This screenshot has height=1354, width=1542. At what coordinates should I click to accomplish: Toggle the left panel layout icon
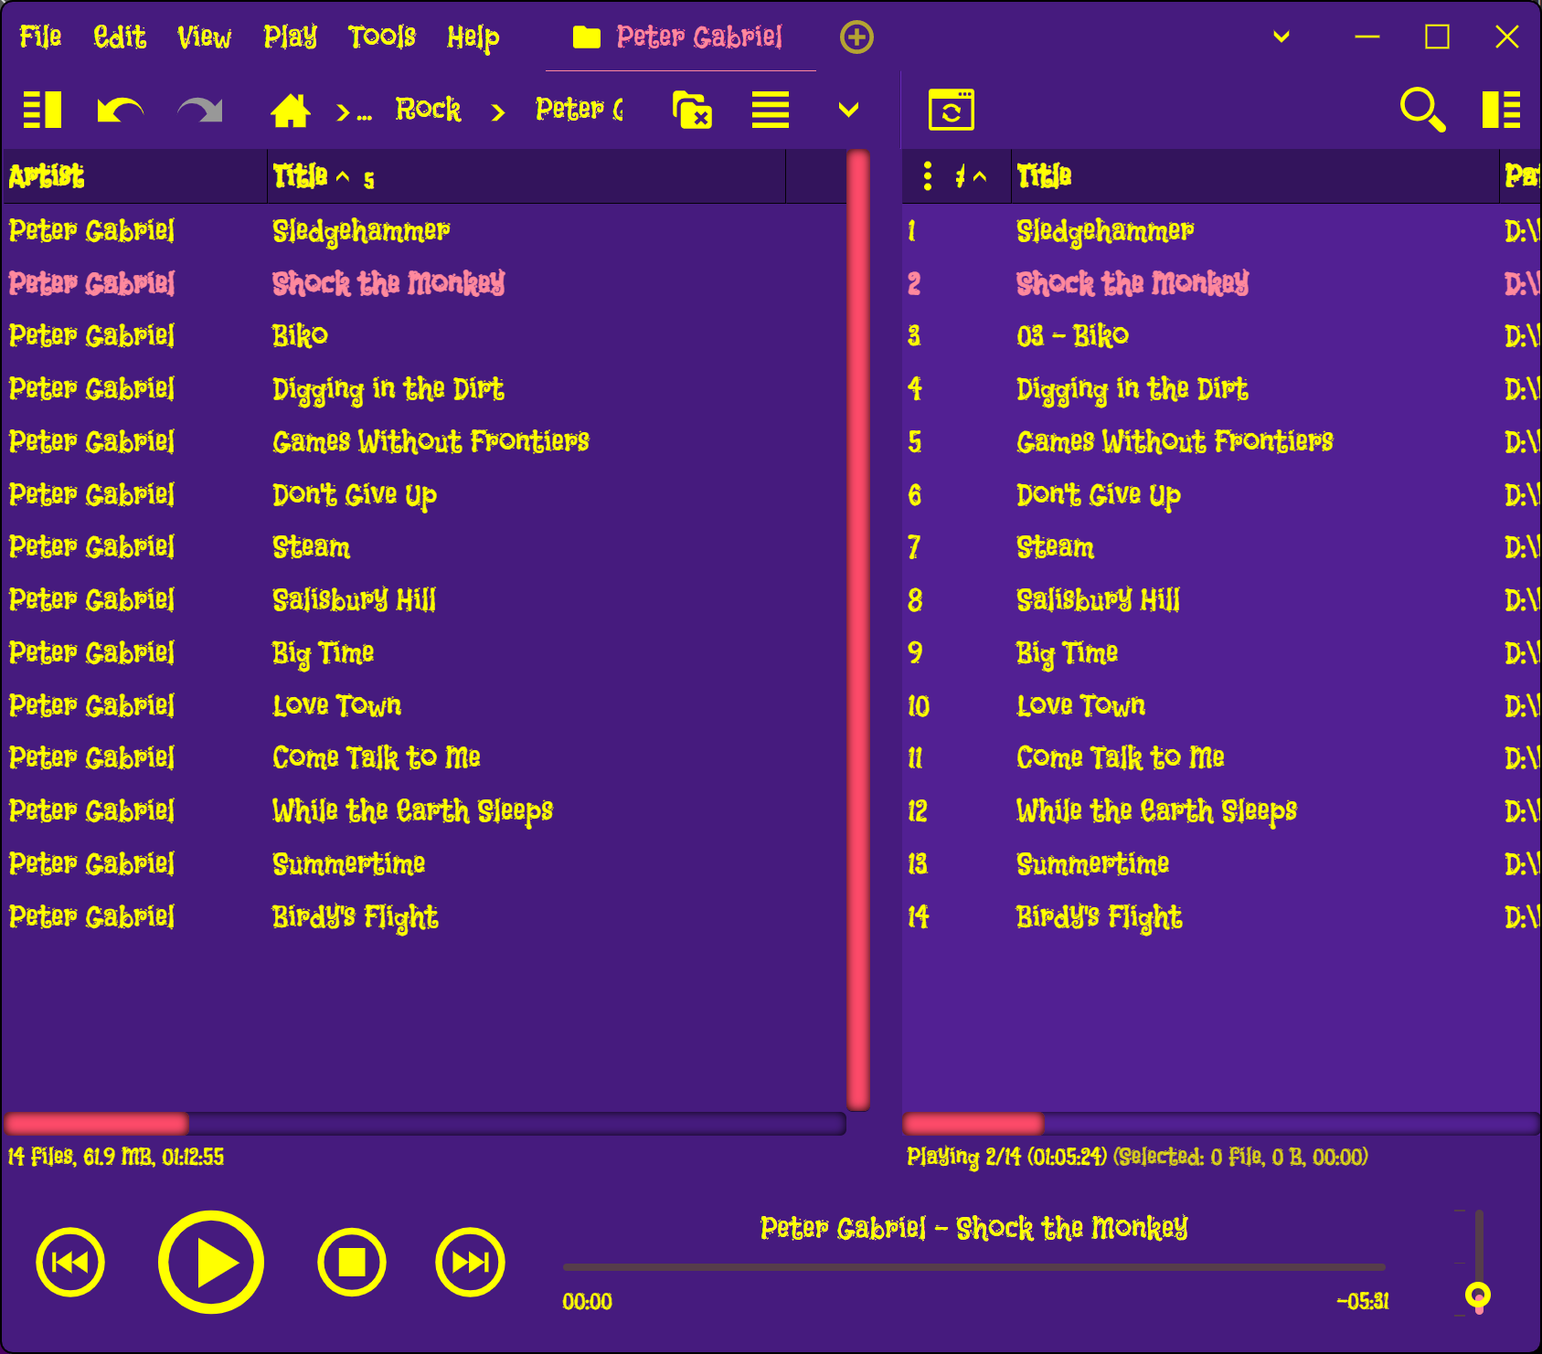click(x=42, y=111)
